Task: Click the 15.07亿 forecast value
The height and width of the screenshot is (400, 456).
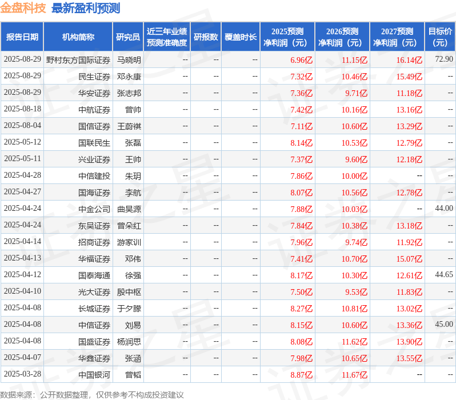Action: (410, 259)
